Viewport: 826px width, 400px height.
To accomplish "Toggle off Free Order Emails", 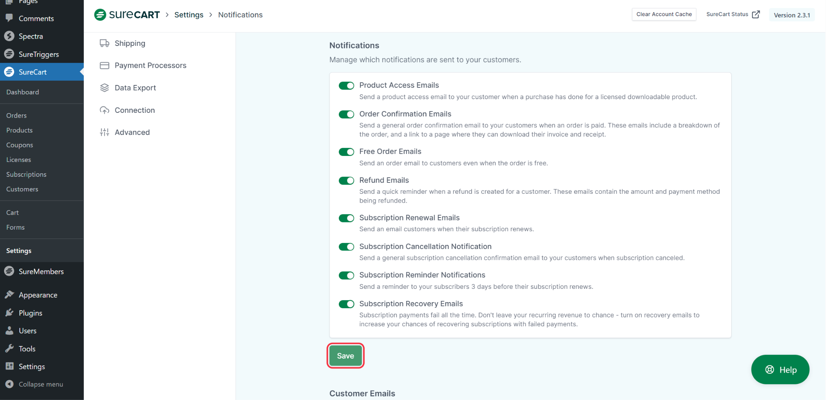I will pos(346,152).
